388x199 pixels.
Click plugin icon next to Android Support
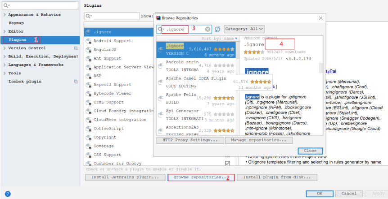pyautogui.click(x=88, y=41)
